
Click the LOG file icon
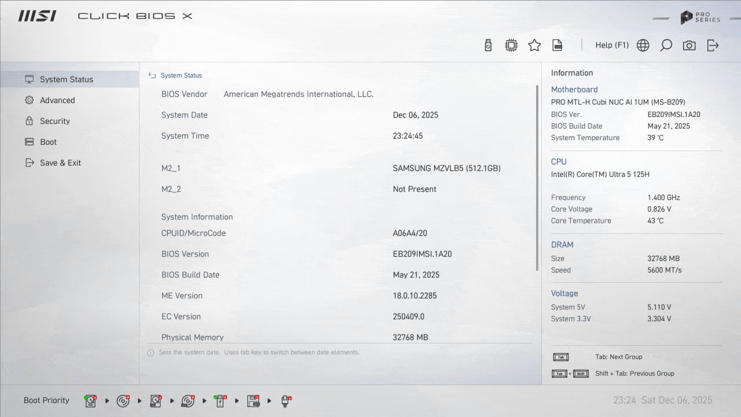[557, 45]
